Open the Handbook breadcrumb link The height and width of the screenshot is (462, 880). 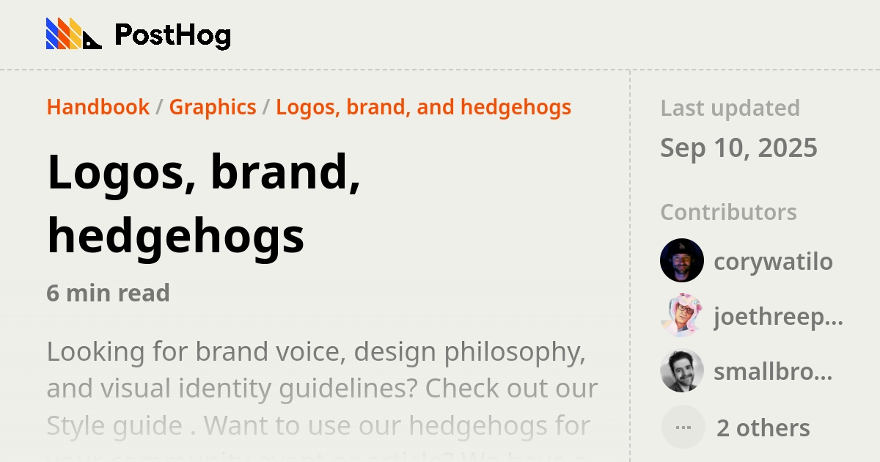click(98, 107)
